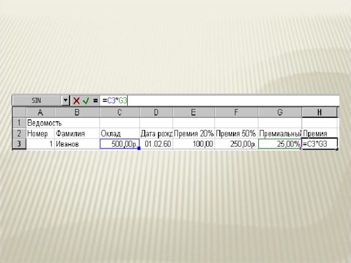Viewport: 351px width, 263px height.
Task: Select column E header
Action: 194,112
